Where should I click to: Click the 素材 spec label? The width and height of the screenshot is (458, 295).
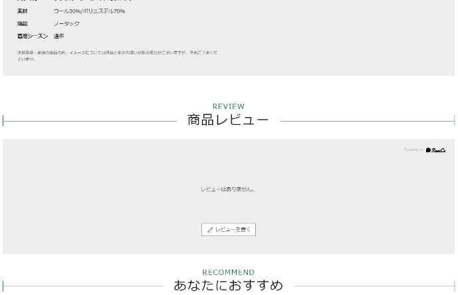pyautogui.click(x=23, y=11)
